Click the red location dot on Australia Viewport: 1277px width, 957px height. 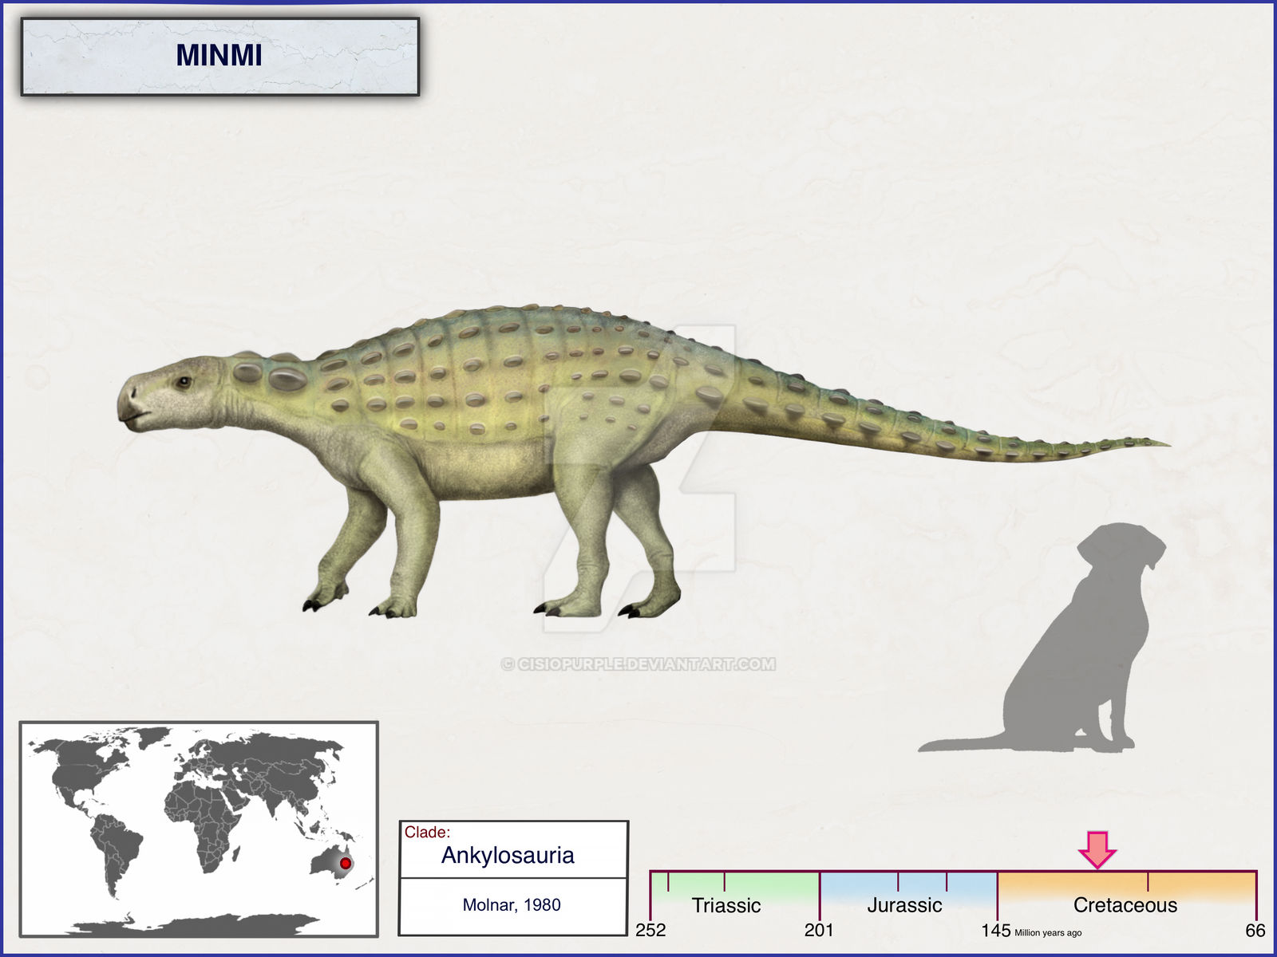point(346,863)
